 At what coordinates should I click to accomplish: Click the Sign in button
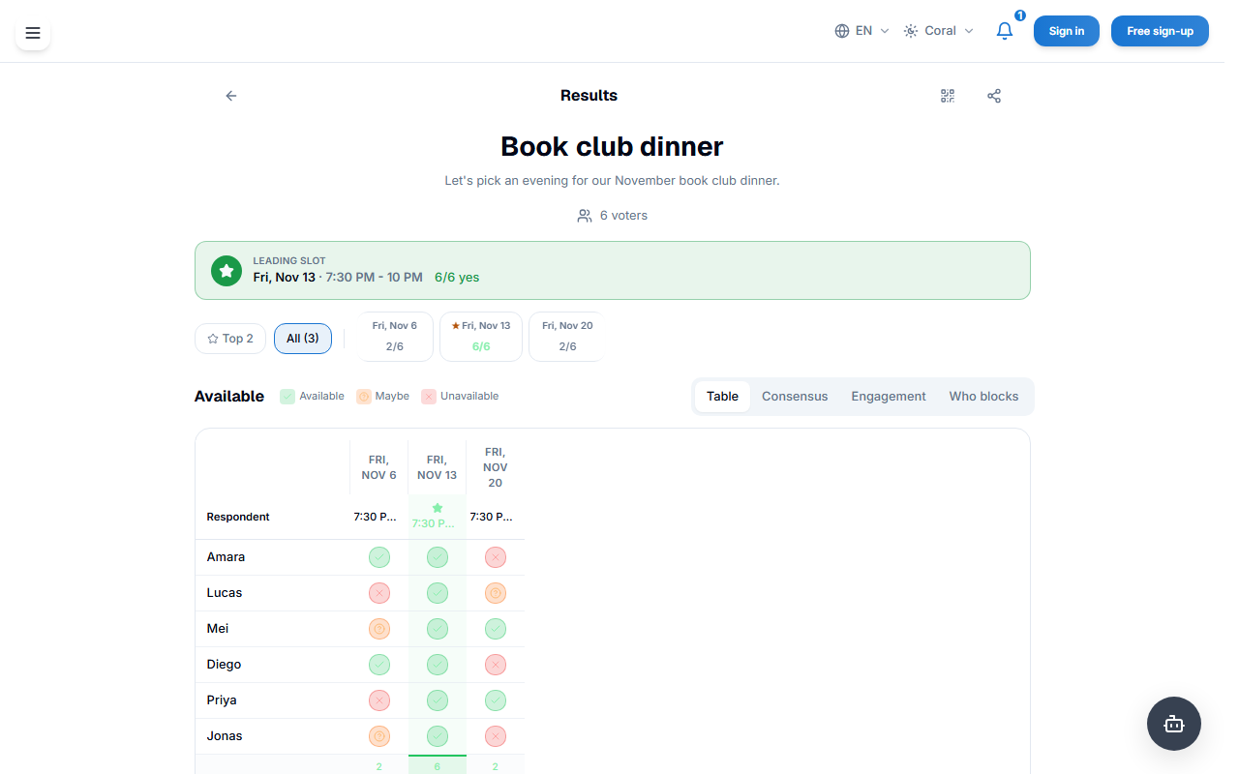point(1067,31)
